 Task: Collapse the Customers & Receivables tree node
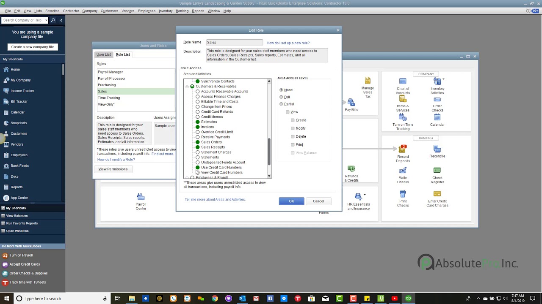[187, 87]
